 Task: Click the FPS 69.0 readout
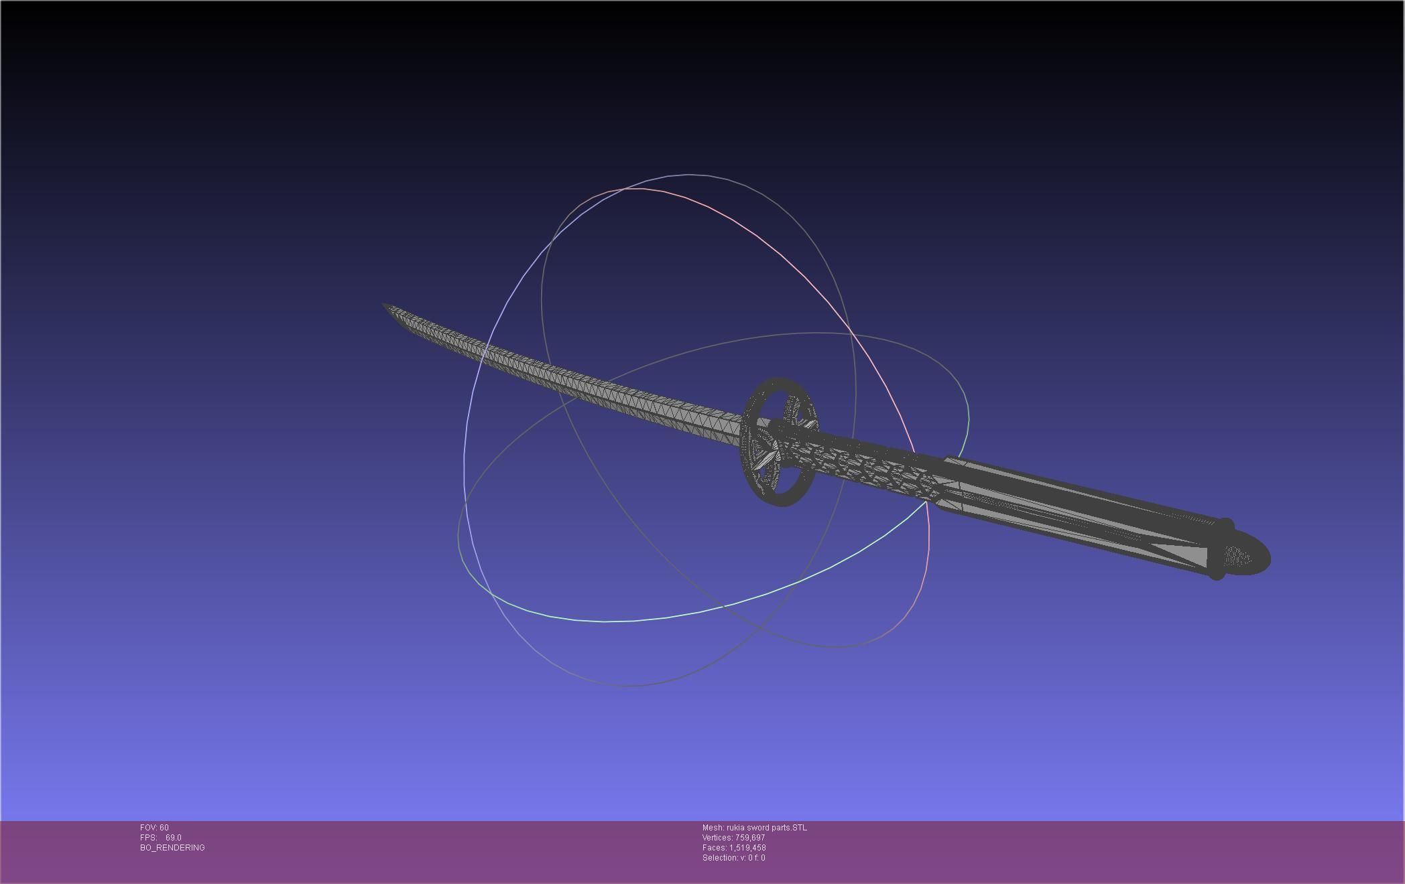point(161,838)
